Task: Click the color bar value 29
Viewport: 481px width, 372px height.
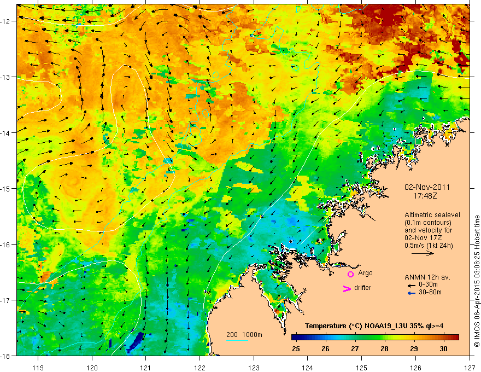Action: (414, 348)
